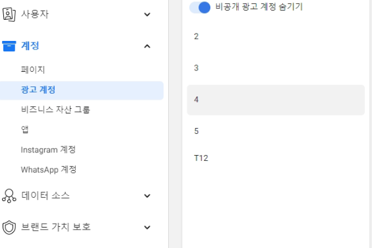Open the 페이지 menu item

coord(33,70)
